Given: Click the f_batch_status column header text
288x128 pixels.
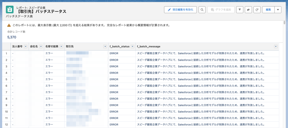Looking at the screenshot, I should pos(119,47).
